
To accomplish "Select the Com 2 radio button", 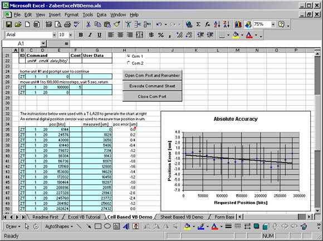I will tap(129, 63).
